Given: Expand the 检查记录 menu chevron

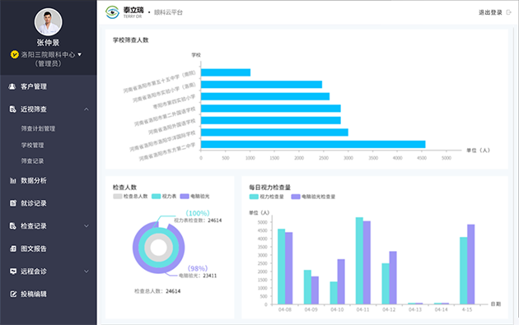Looking at the screenshot, I should pos(86,226).
